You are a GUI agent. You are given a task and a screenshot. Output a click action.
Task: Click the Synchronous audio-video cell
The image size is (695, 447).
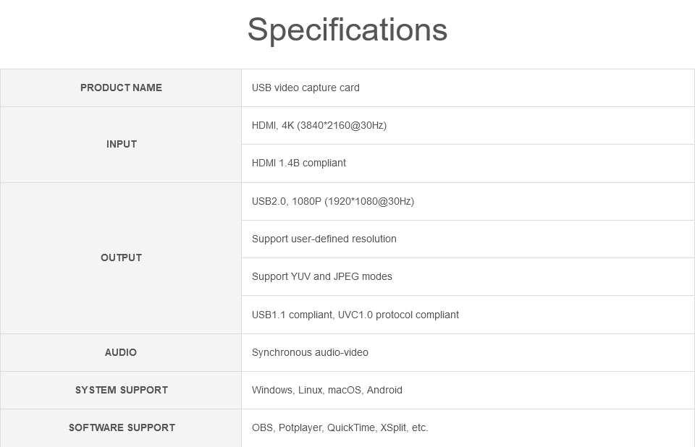tap(468, 353)
